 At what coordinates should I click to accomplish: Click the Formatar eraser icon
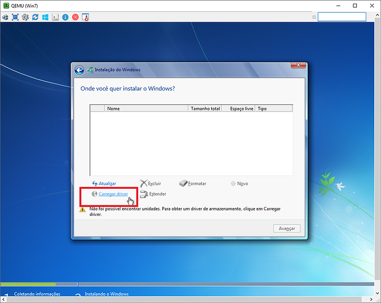183,183
